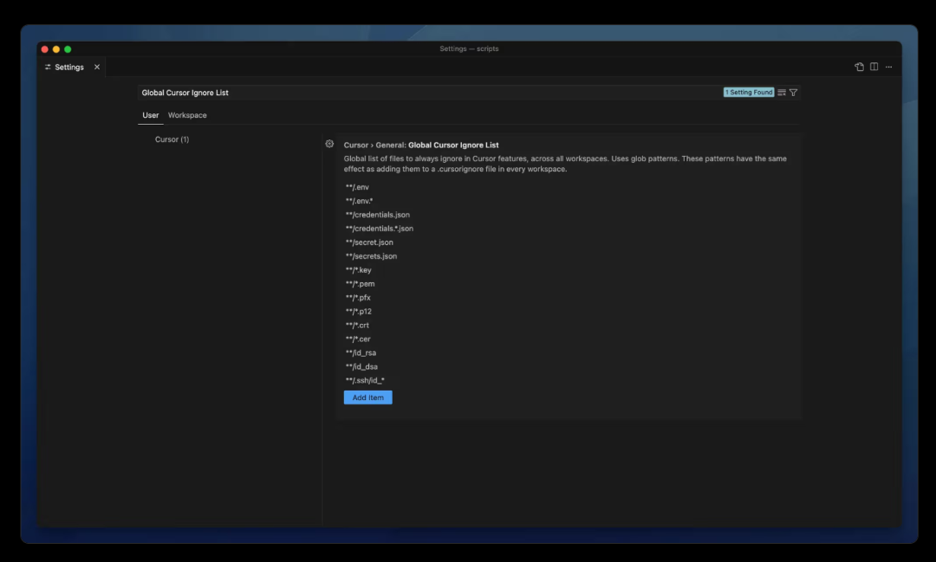Split the editor to the right

pyautogui.click(x=874, y=67)
